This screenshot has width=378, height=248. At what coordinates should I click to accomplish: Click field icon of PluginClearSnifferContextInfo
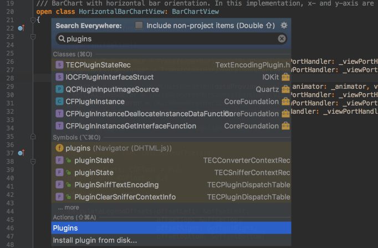(x=59, y=197)
